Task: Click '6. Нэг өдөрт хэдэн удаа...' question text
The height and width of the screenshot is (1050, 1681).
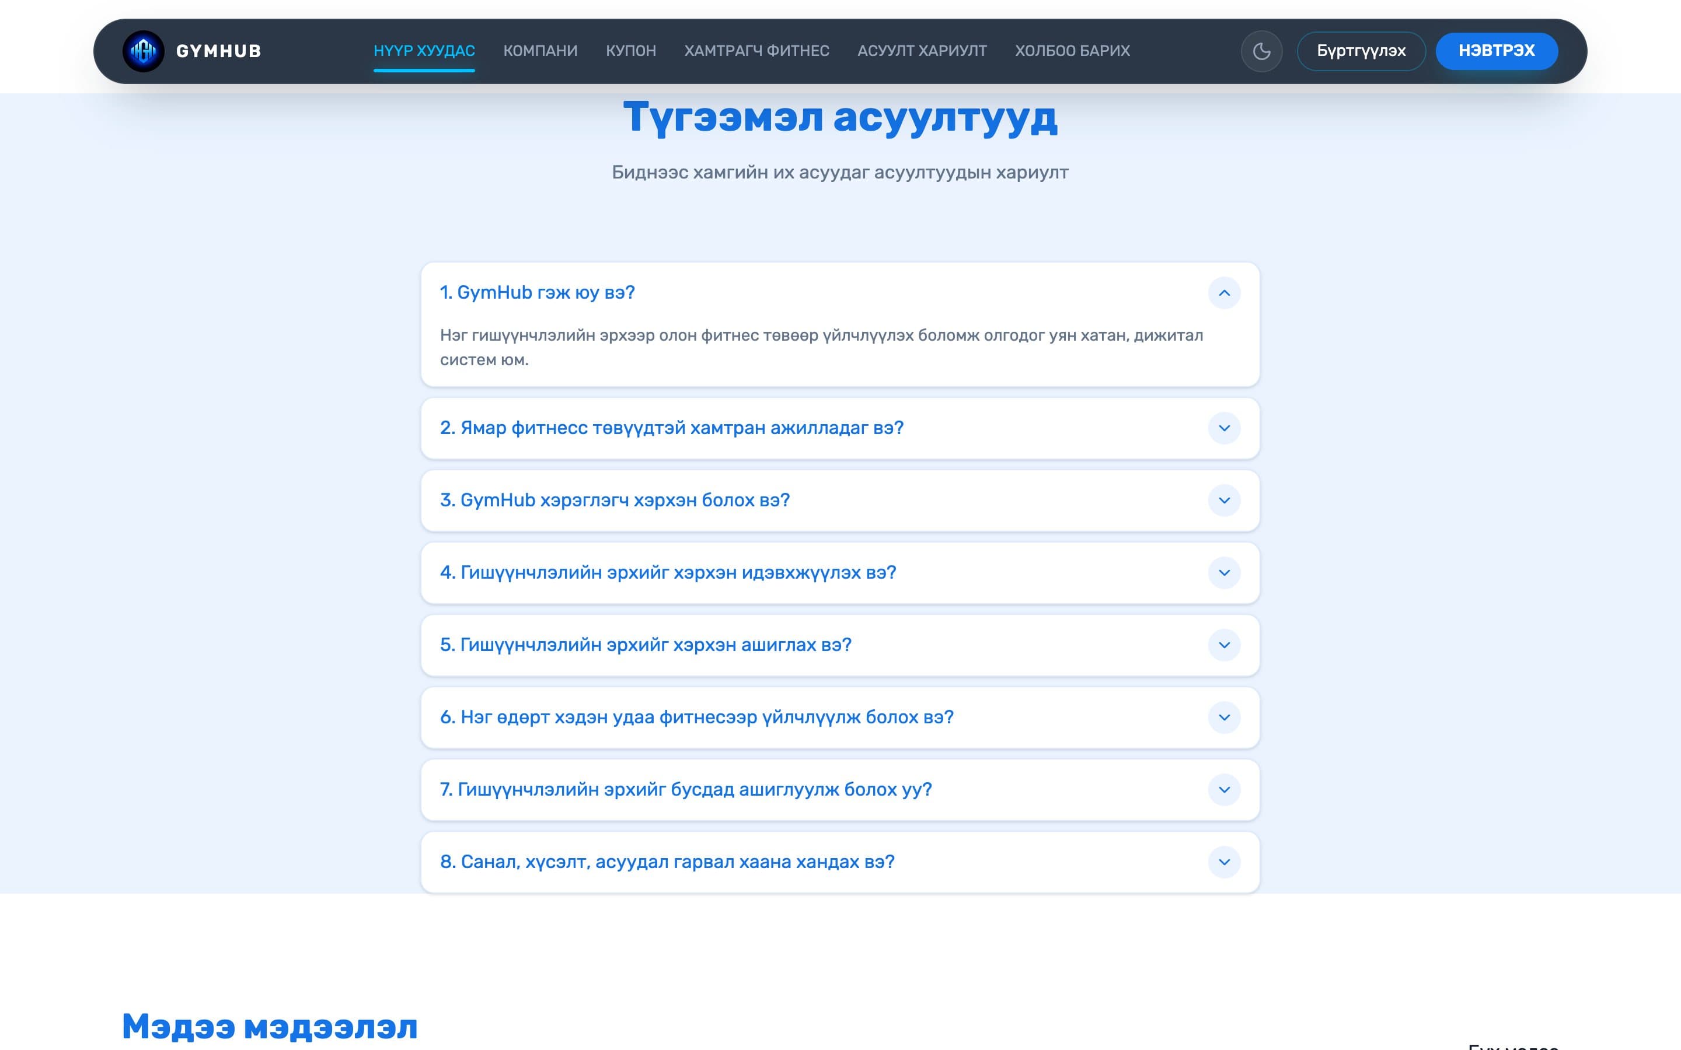Action: 697,717
